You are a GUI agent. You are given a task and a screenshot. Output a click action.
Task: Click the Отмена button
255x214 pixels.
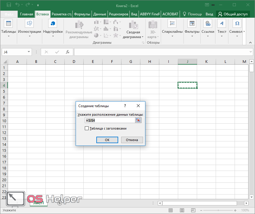click(132, 140)
